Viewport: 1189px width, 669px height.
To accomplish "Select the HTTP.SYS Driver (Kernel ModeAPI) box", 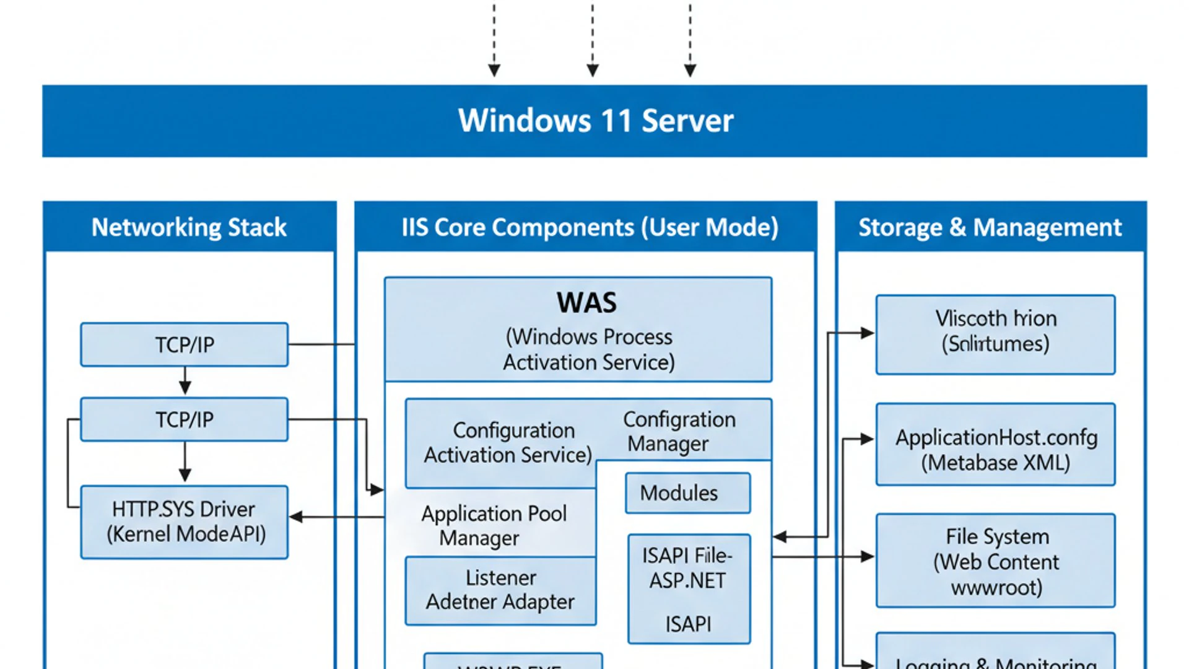I will click(x=185, y=522).
